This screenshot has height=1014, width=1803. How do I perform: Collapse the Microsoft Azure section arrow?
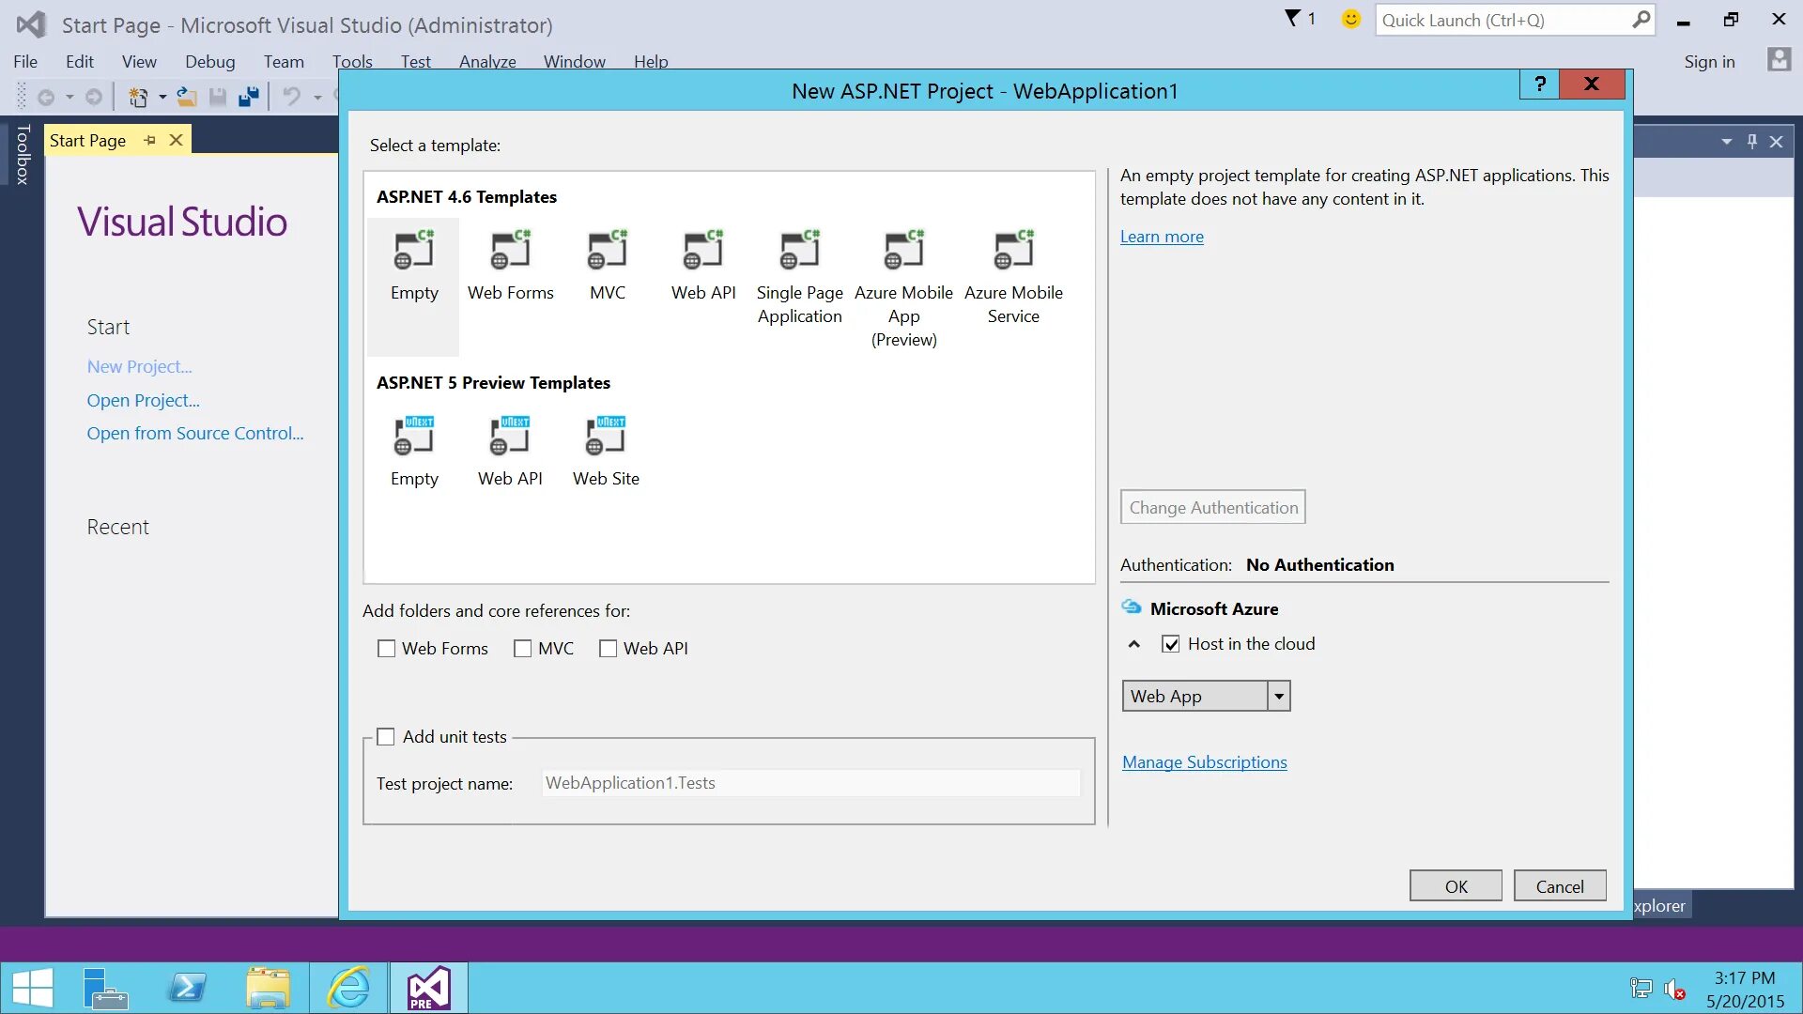click(x=1134, y=644)
